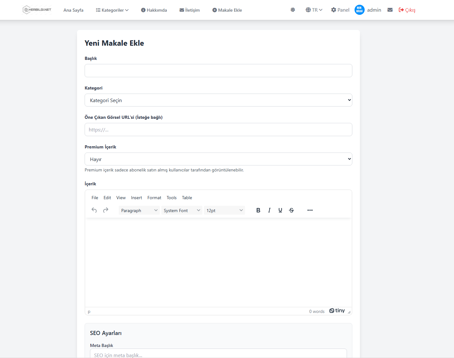Go to Ana Sayfa link

(x=73, y=10)
